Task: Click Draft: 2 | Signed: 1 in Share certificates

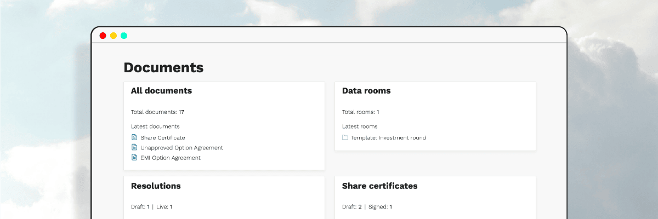Action: point(367,207)
